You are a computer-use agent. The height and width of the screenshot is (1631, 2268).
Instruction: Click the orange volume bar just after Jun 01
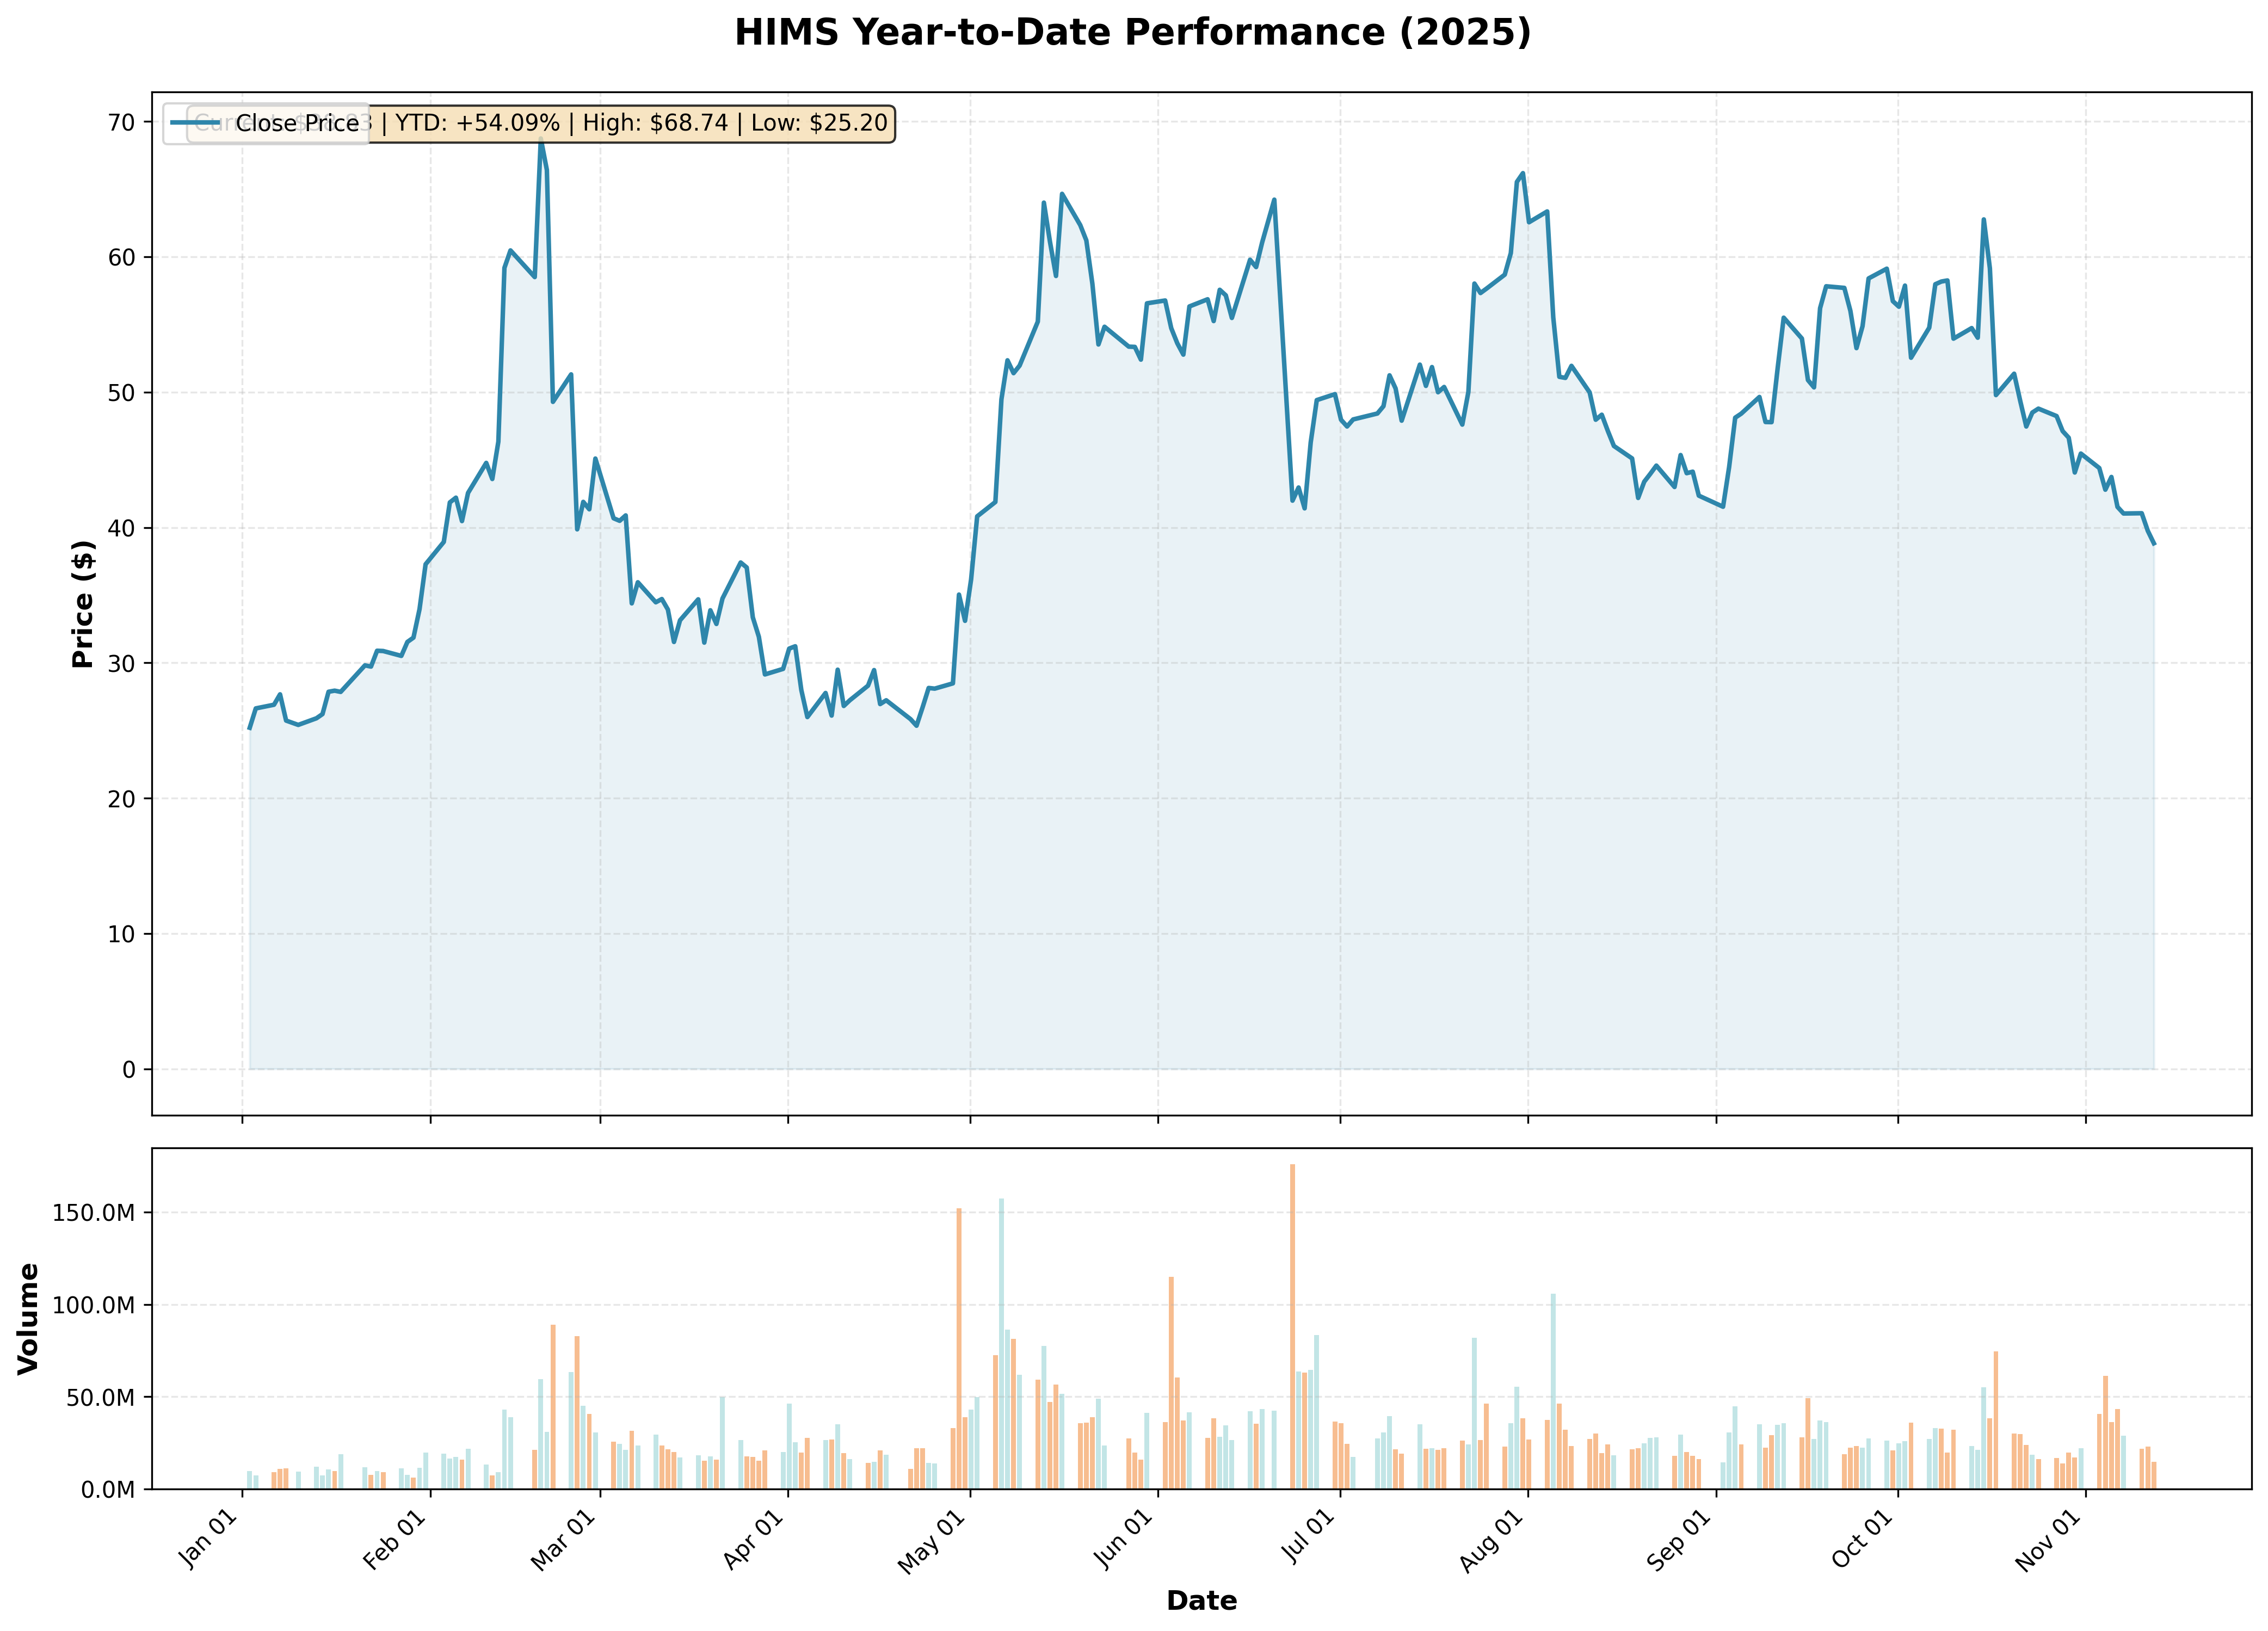tap(1171, 1382)
